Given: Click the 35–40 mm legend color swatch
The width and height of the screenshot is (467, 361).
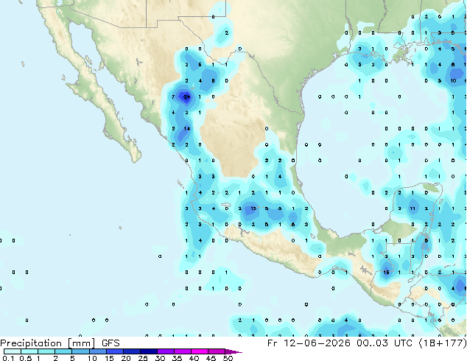Looking at the screenshot, I should tap(182, 351).
